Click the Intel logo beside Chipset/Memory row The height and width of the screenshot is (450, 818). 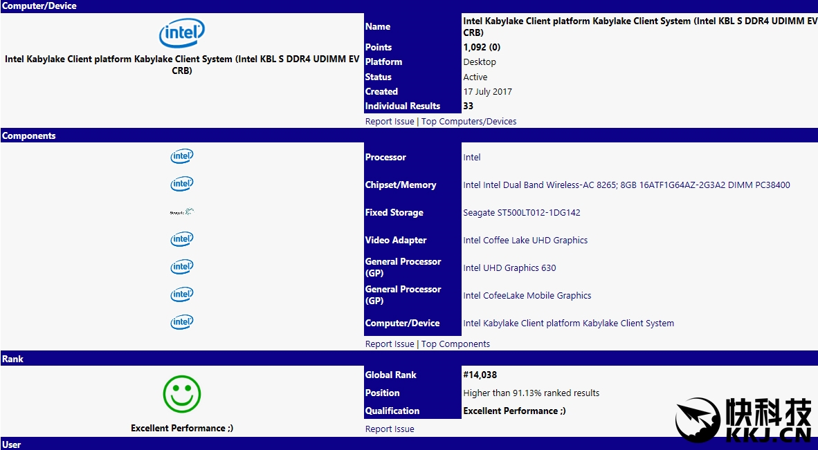pyautogui.click(x=181, y=184)
